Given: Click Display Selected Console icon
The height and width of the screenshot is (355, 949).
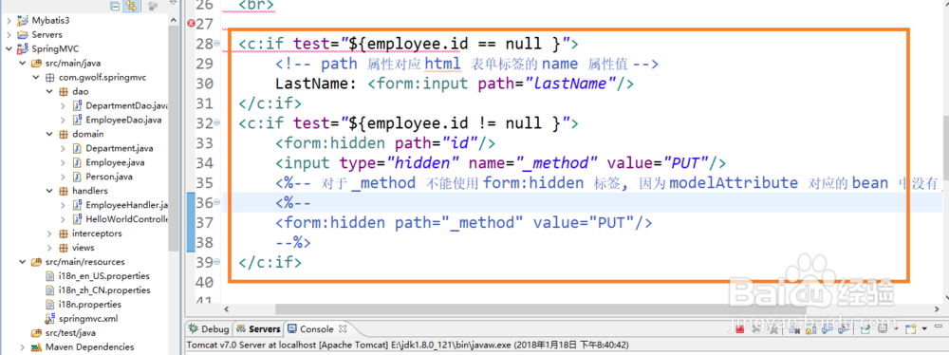Looking at the screenshot, I should [x=883, y=329].
